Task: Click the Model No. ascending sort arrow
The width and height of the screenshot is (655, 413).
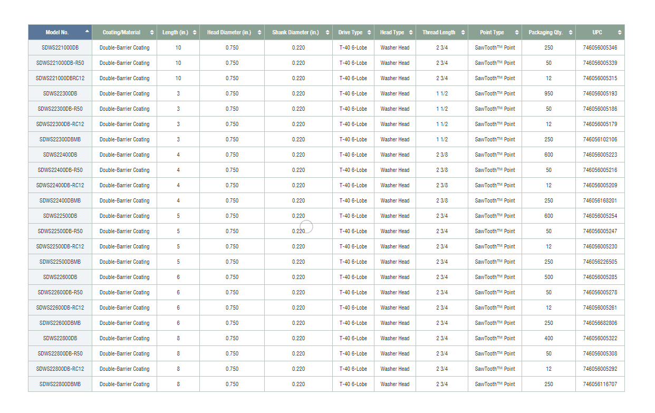Action: click(86, 32)
